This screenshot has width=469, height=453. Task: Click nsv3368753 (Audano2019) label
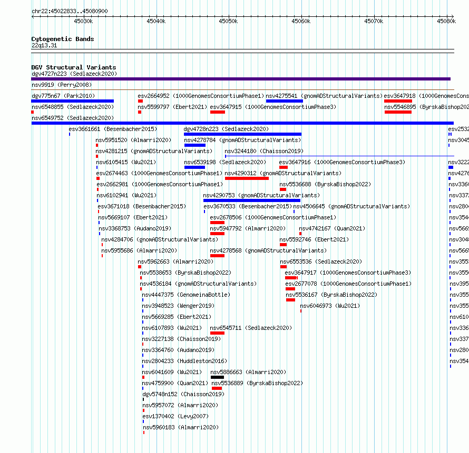tap(135, 228)
